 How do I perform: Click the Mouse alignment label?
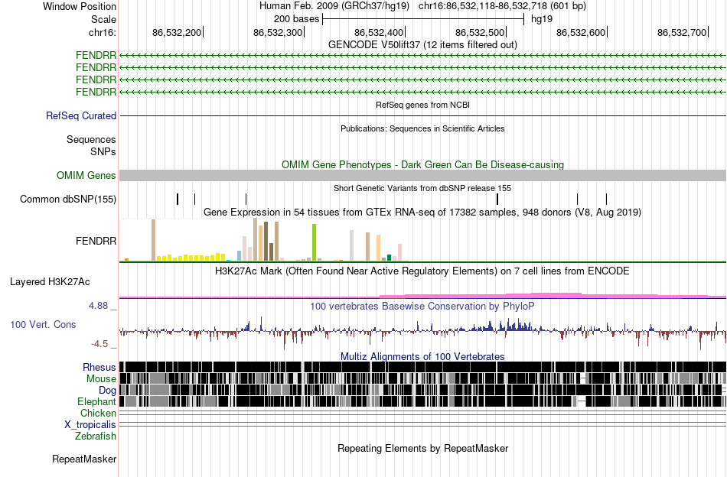click(x=101, y=379)
